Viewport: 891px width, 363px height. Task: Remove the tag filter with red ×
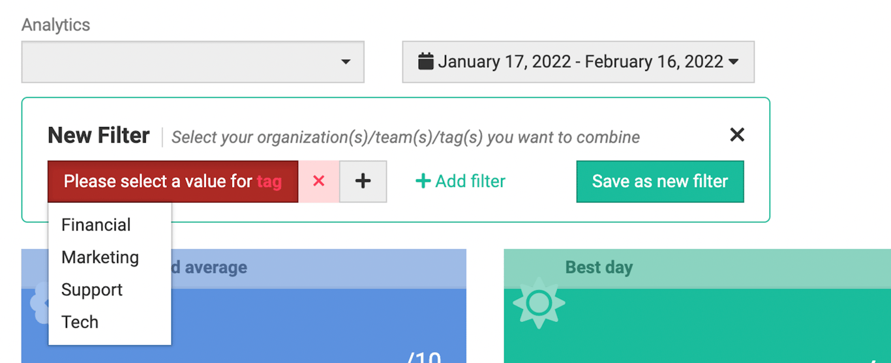[x=318, y=181]
